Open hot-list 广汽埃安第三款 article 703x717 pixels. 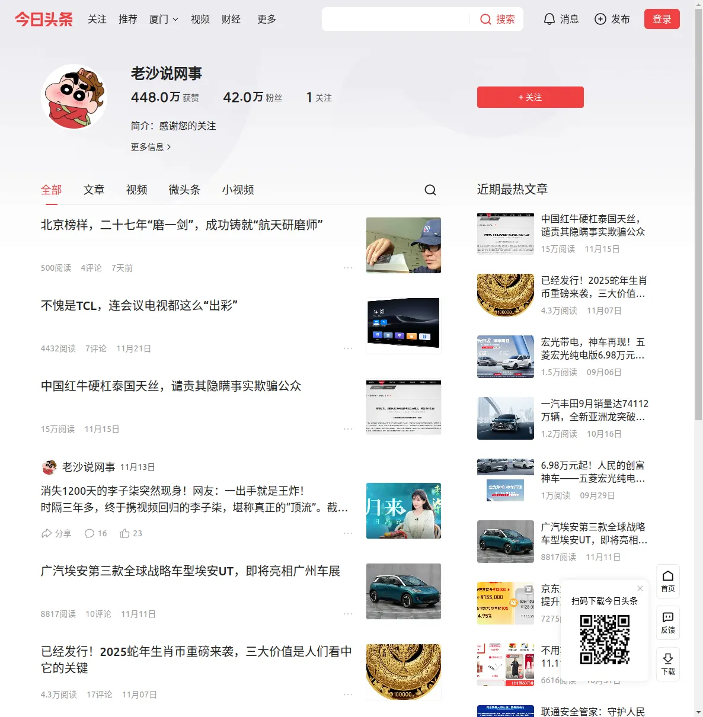(594, 533)
